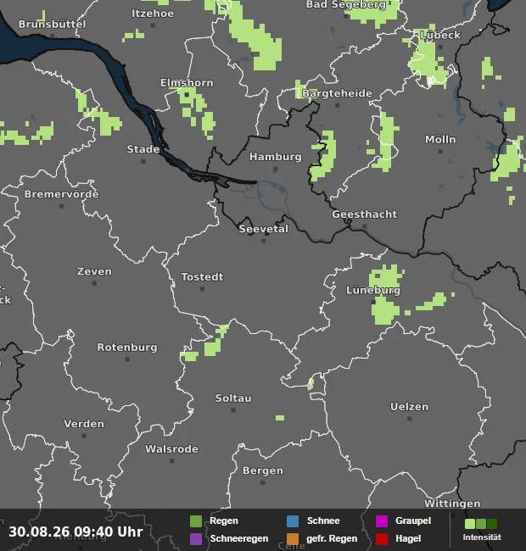
Task: Click the Zeven city label
Action: 94,271
